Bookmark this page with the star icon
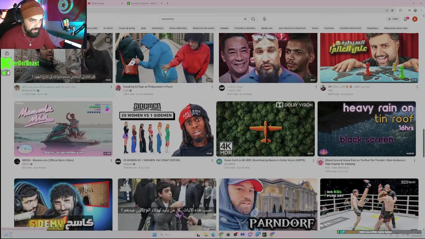 point(392,10)
